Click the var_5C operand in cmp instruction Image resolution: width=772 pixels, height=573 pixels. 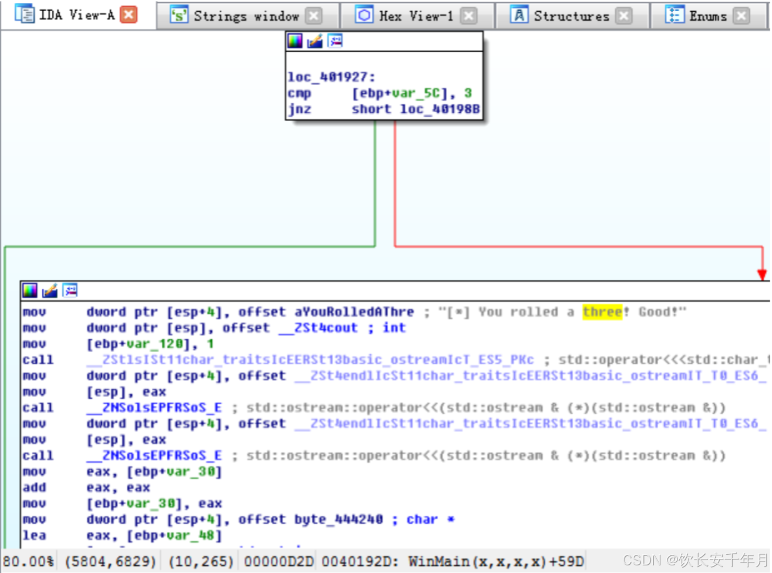pyautogui.click(x=416, y=93)
